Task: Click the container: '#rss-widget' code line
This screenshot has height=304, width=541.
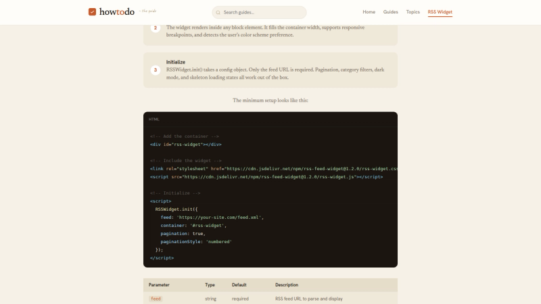Action: tap(193, 226)
